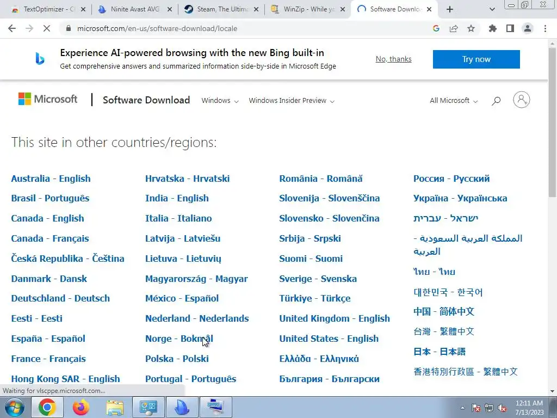Stop loading the page with X icon
Viewport: 557px width, 418px height.
(x=47, y=28)
